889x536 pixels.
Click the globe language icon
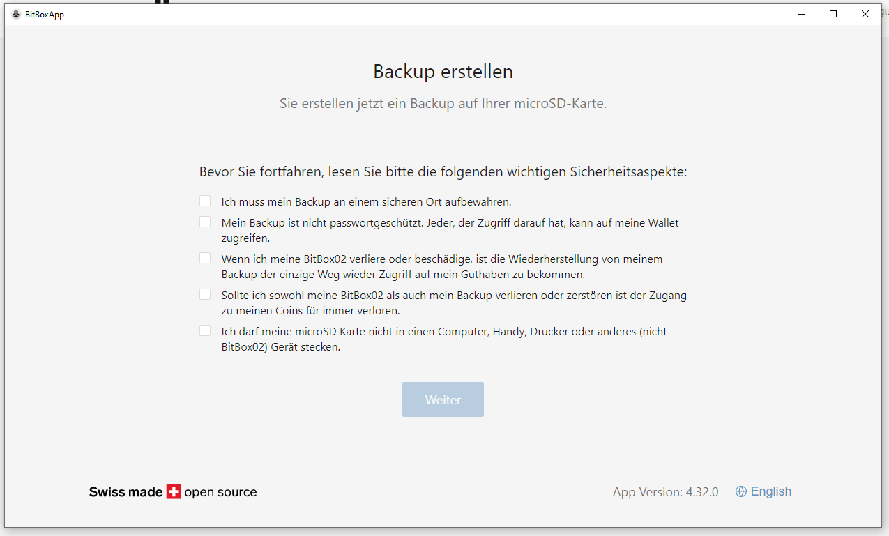pos(741,491)
